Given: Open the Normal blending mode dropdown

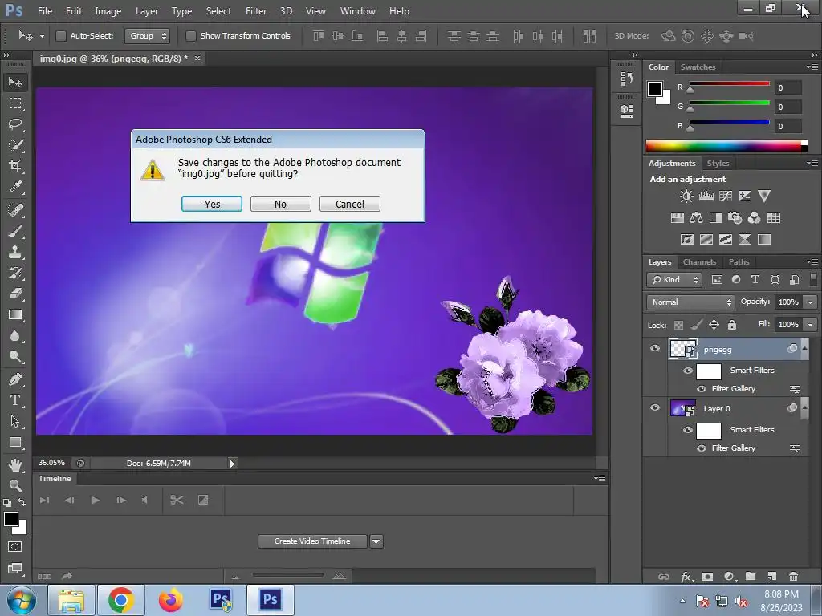Looking at the screenshot, I should point(690,302).
